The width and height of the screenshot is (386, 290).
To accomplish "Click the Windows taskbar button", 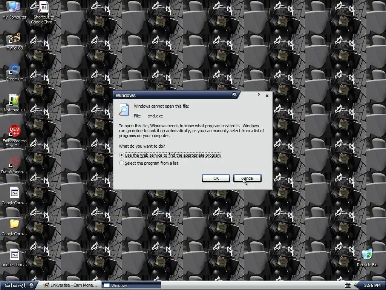I will (x=131, y=285).
